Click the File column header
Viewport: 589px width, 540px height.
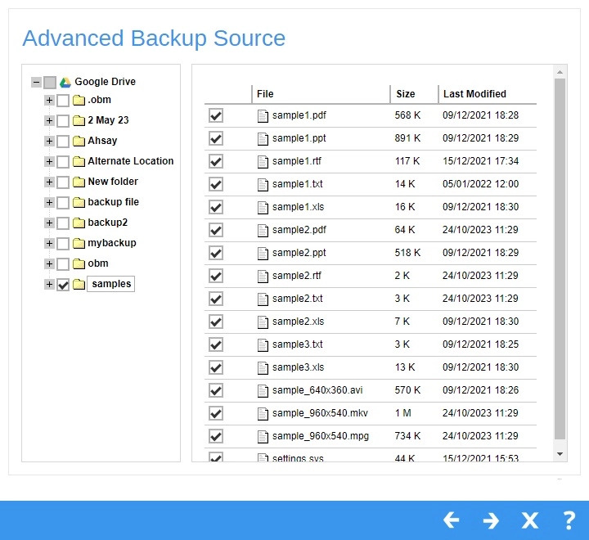pyautogui.click(x=321, y=94)
